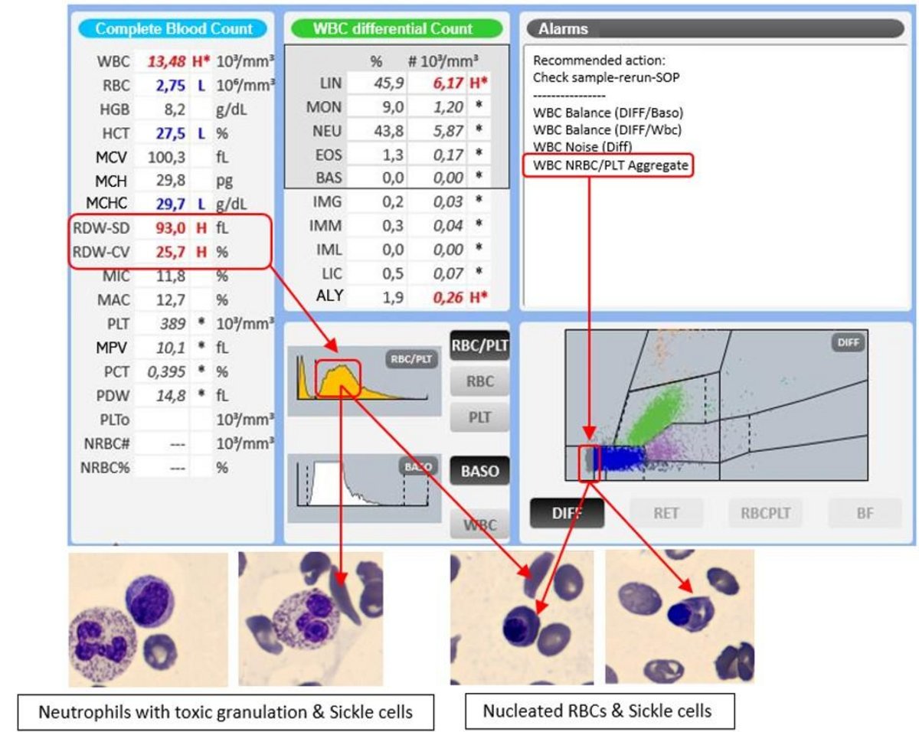The width and height of the screenshot is (919, 732).
Task: Open the BF scattergram tab
Action: click(x=865, y=513)
